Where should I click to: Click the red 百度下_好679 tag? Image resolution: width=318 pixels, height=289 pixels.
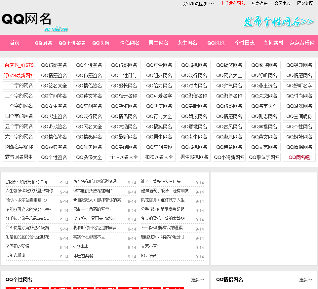(19, 65)
